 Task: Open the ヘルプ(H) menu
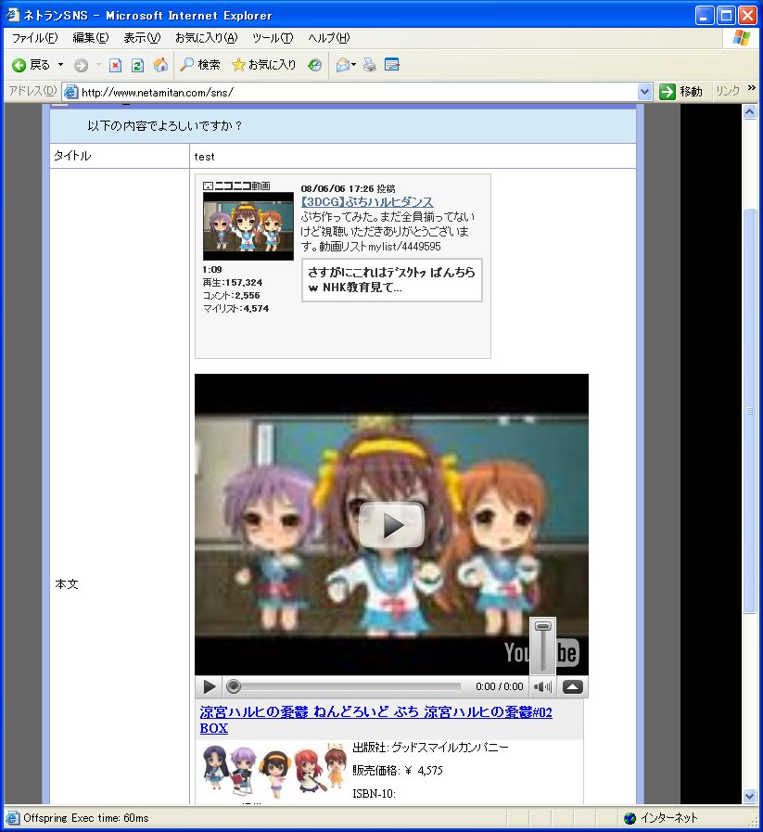click(x=329, y=38)
